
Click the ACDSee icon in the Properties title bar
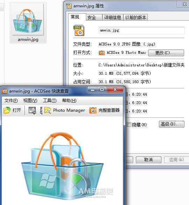point(69,6)
